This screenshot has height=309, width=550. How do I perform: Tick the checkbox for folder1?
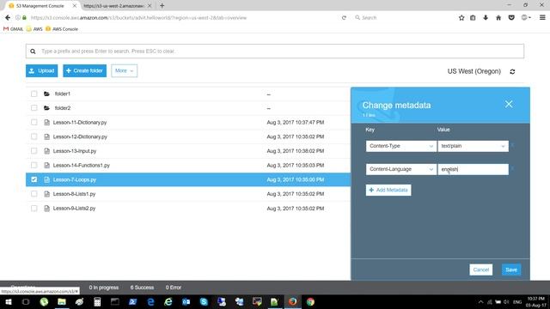pos(34,94)
